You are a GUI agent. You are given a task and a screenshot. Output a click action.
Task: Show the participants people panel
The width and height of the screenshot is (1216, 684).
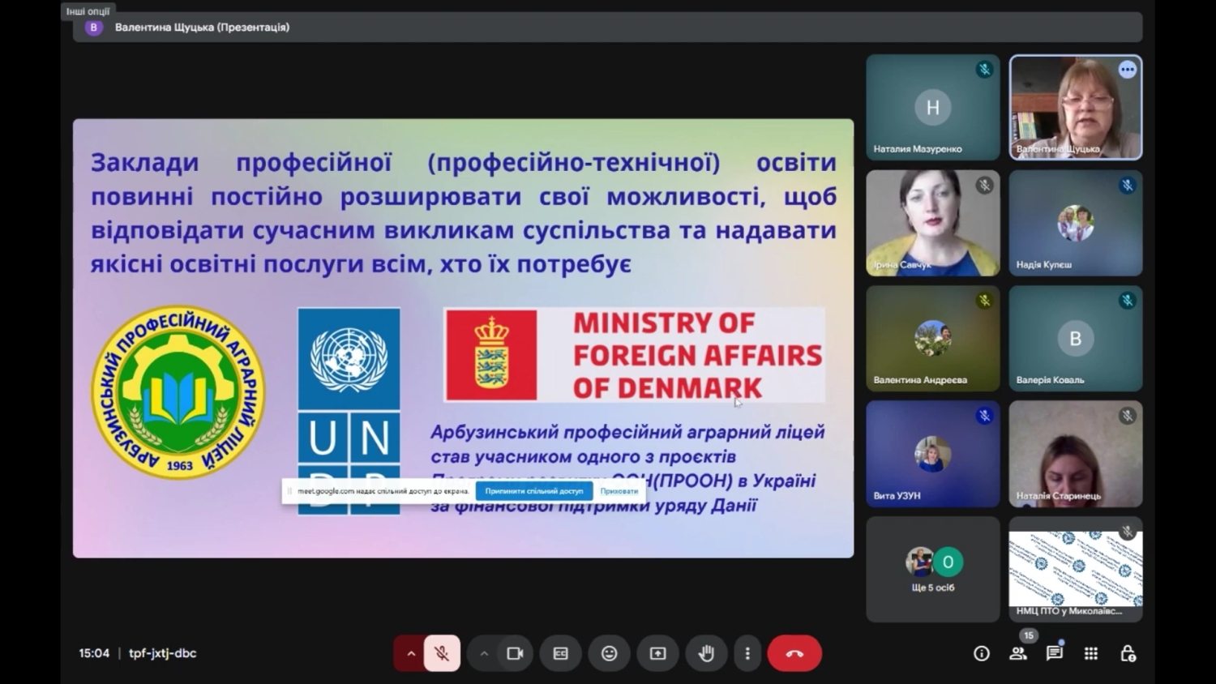1018,653
